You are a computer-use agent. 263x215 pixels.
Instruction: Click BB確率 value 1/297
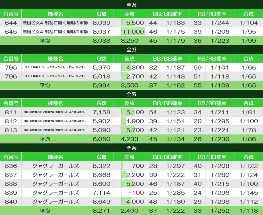175,166
